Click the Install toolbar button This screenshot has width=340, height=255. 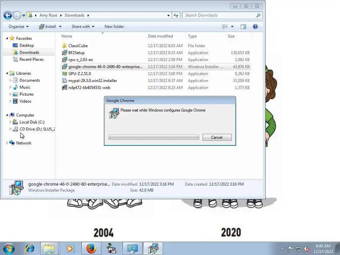point(47,27)
